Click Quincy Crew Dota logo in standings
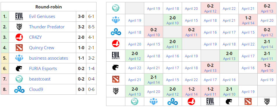This screenshot has height=108, width=278. (19, 48)
